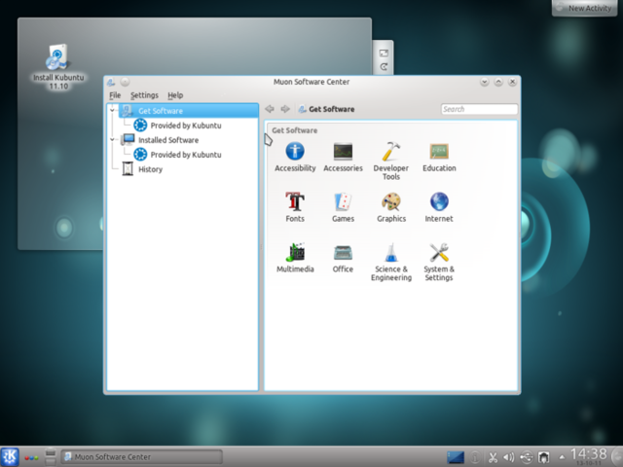Screen dimensions: 623x467
Task: Click the Muon Software Center taskbar entry
Action: pyautogui.click(x=141, y=457)
